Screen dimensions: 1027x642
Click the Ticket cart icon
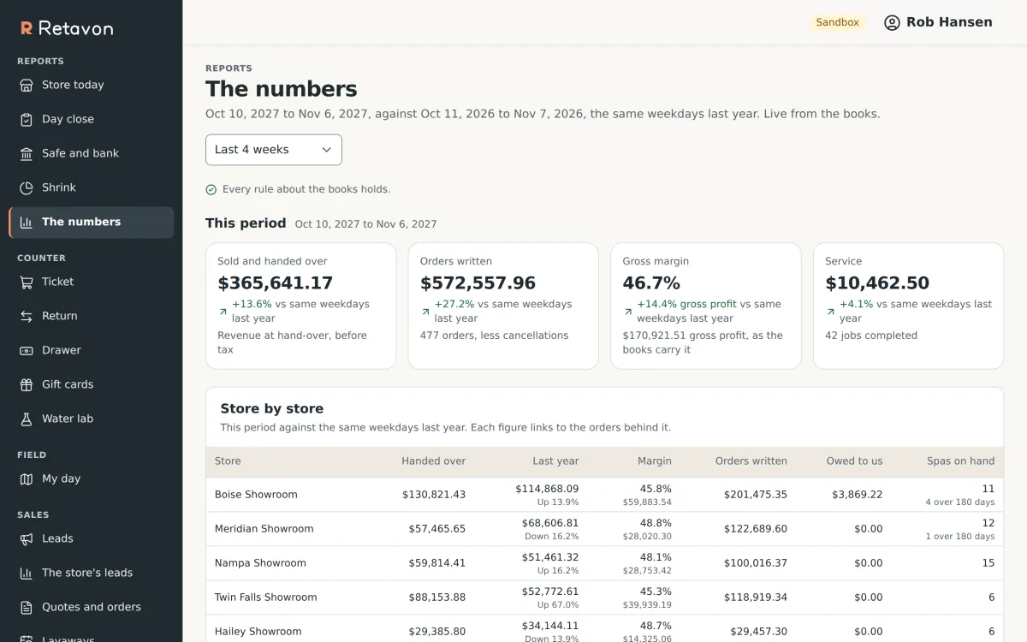pyautogui.click(x=27, y=282)
